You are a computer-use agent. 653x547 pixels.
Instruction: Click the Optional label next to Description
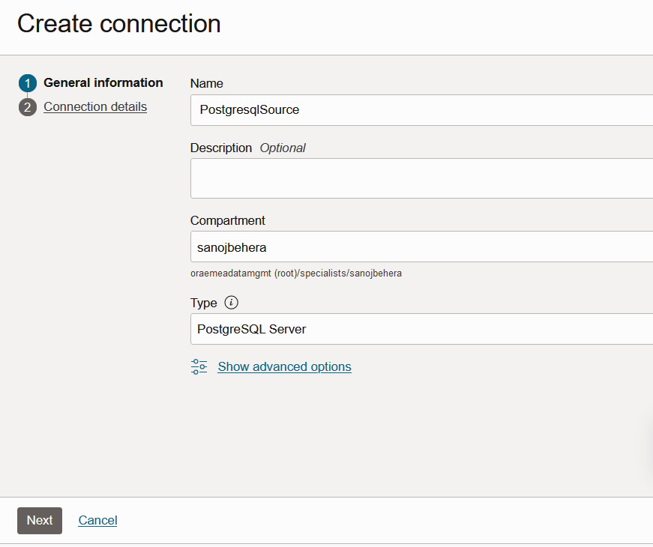tap(283, 148)
